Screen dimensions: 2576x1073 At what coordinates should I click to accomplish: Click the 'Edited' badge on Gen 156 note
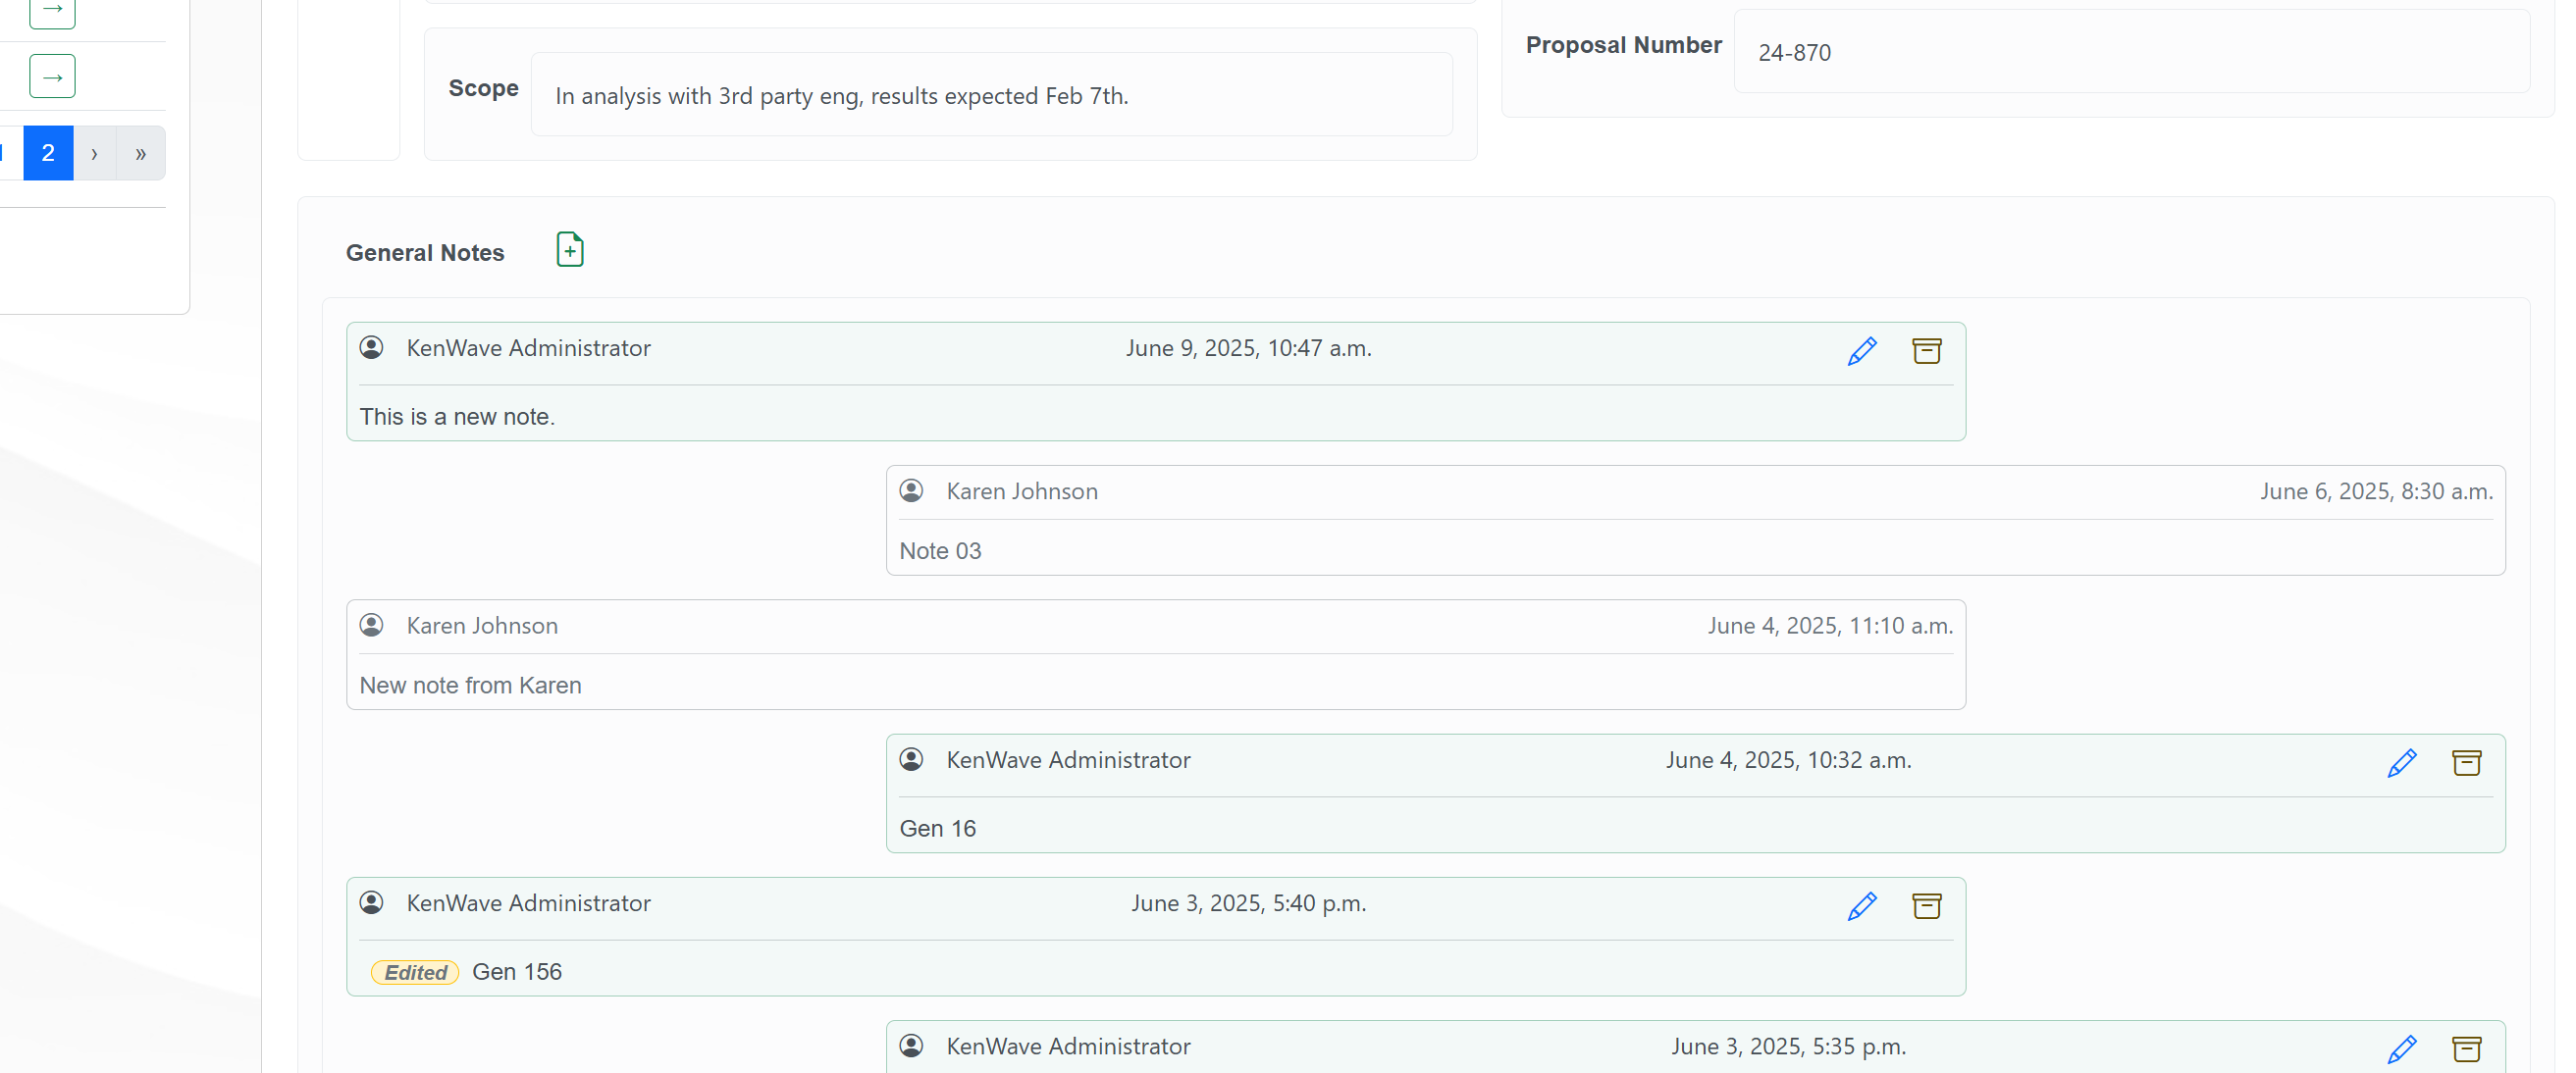[415, 972]
